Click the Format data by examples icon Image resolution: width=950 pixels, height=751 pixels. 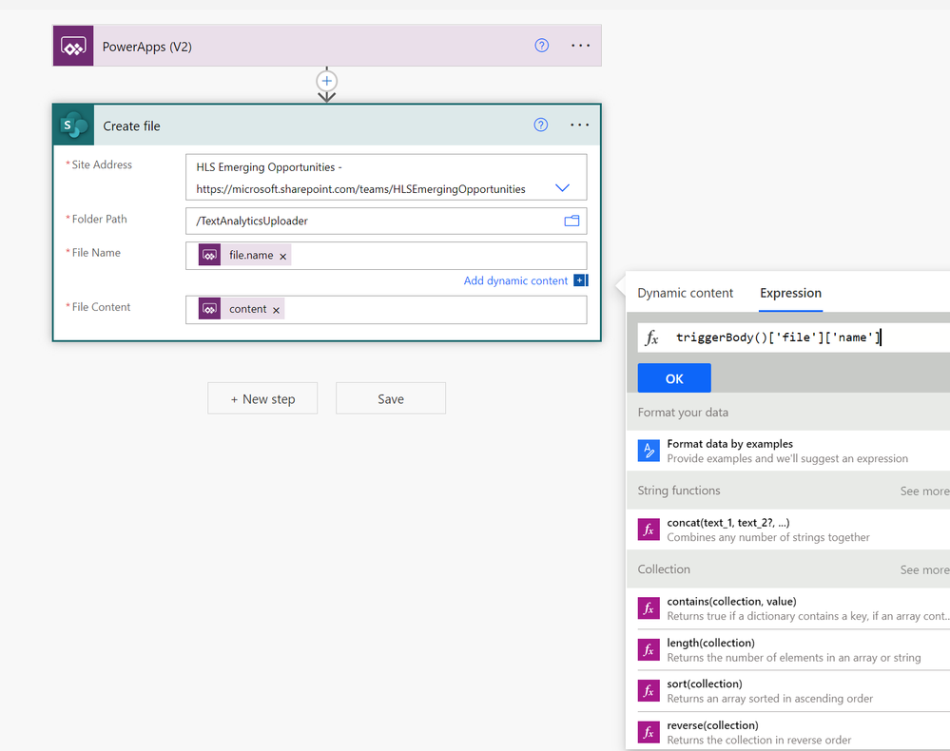point(649,451)
